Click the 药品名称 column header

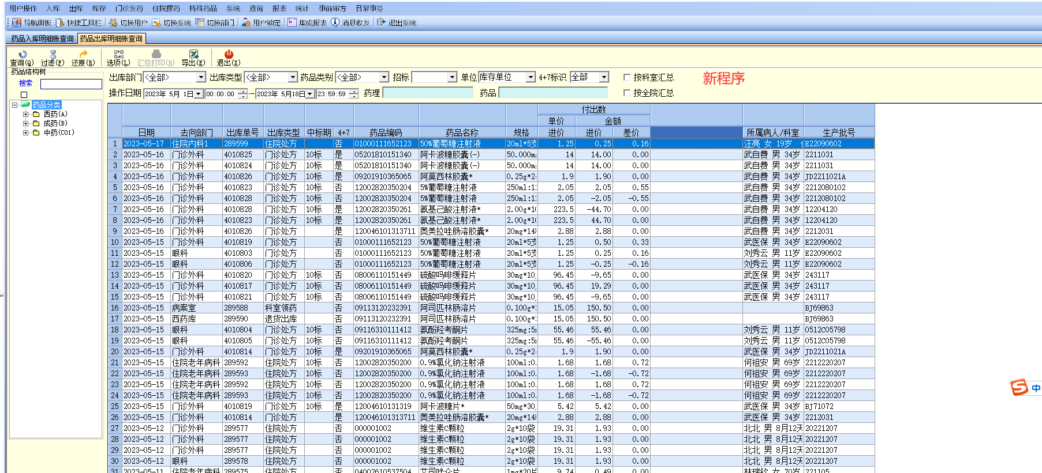click(462, 133)
